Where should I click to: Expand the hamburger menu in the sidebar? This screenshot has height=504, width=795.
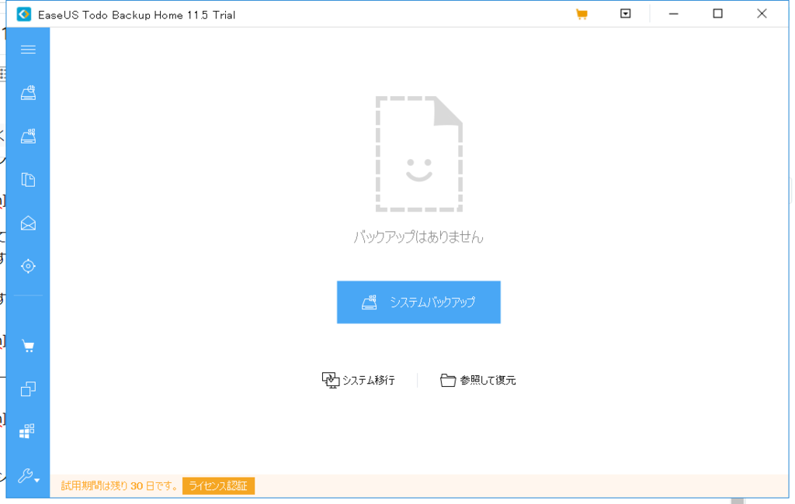[x=28, y=49]
